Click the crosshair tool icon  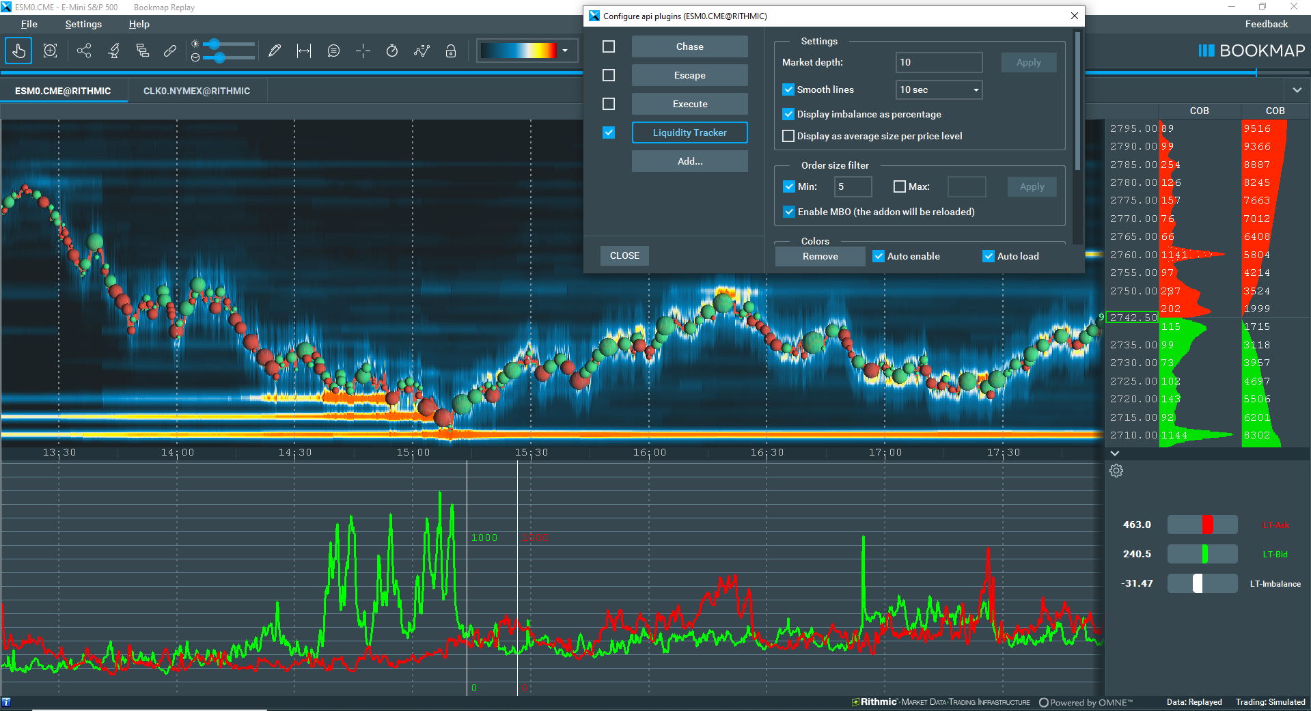tap(363, 51)
